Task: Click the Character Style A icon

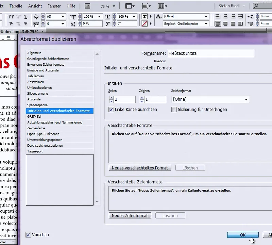Action: pos(158,16)
